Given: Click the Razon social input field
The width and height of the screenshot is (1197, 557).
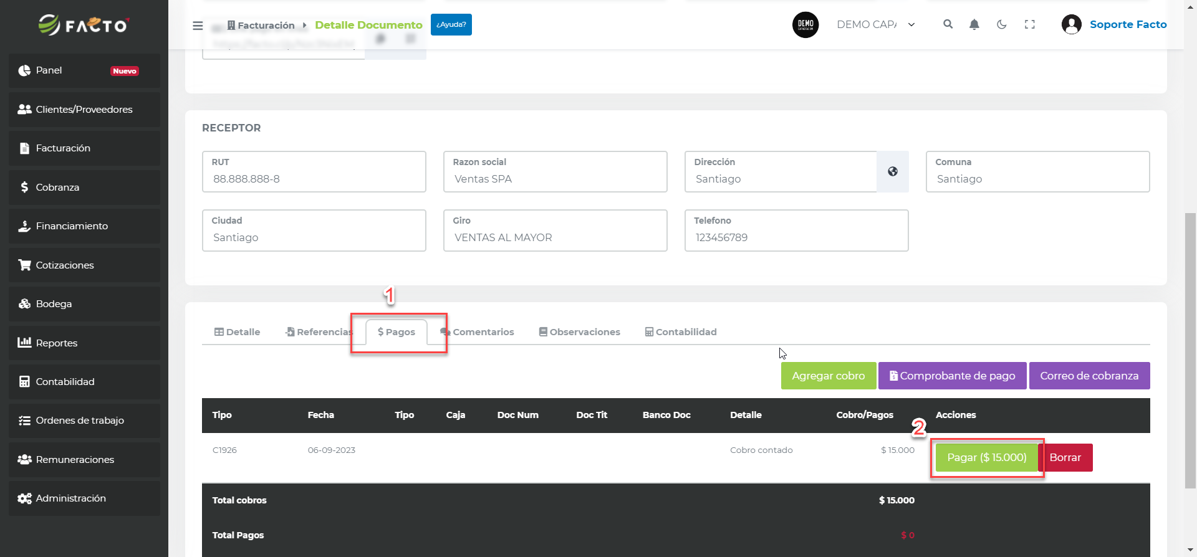Looking at the screenshot, I should (x=555, y=179).
